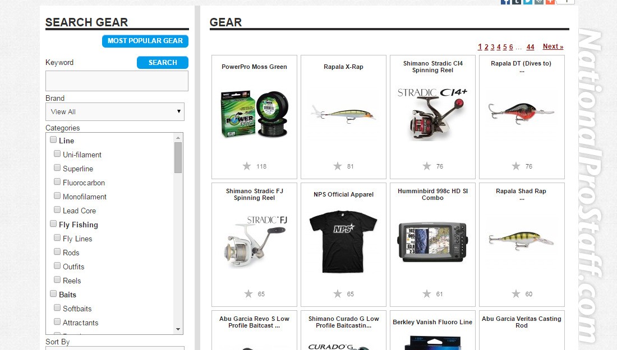
Task: Open PowerPro Moss Green title
Action: (254, 67)
